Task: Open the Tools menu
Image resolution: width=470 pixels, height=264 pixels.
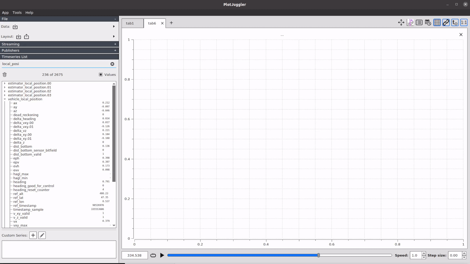Action: [17, 12]
